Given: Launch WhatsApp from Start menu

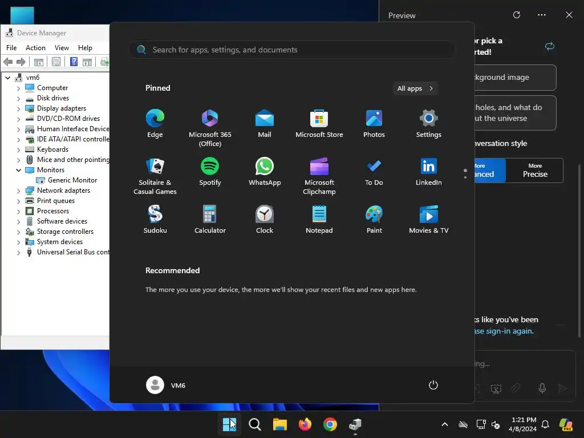Looking at the screenshot, I should click(265, 171).
